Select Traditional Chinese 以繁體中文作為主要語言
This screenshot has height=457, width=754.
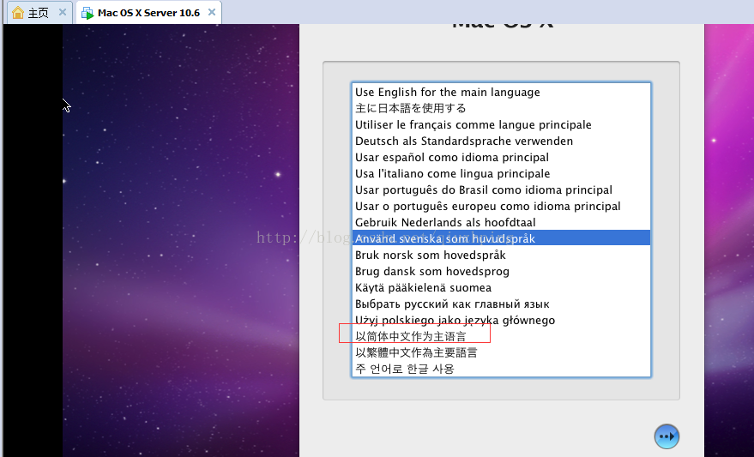click(x=501, y=352)
